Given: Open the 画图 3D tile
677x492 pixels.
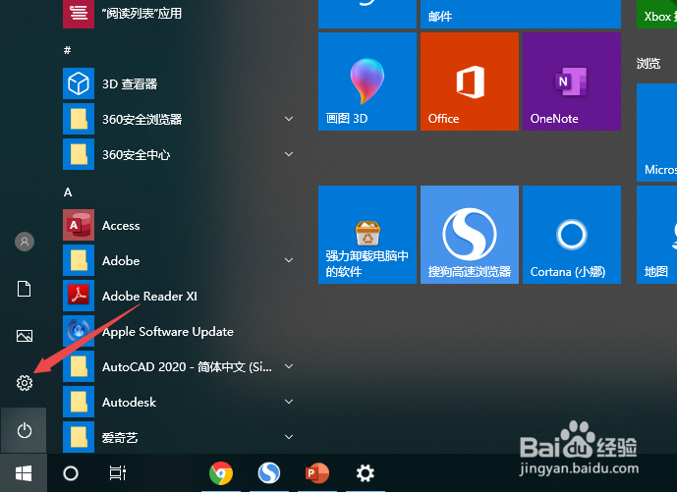Looking at the screenshot, I should click(x=367, y=82).
